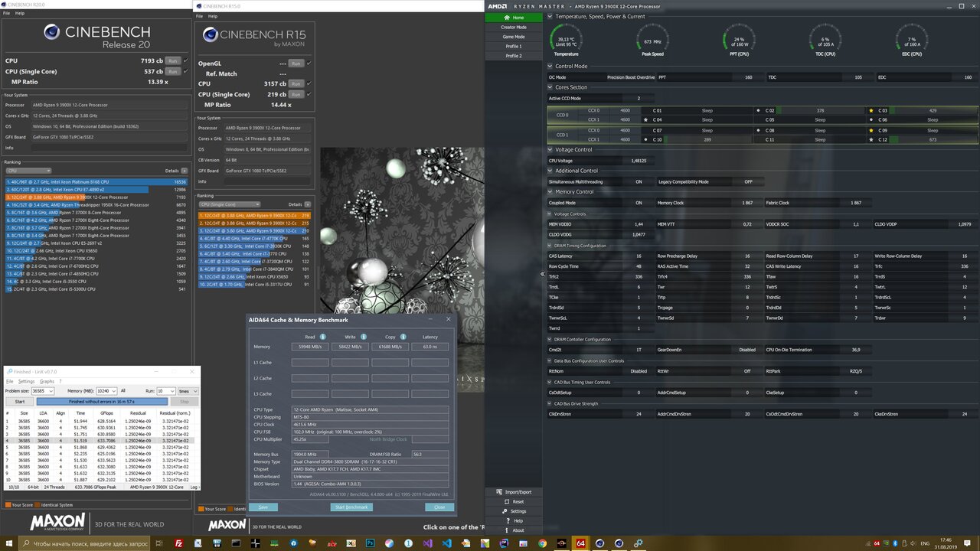Collapse the Control Mode section
980x551 pixels.
click(550, 67)
